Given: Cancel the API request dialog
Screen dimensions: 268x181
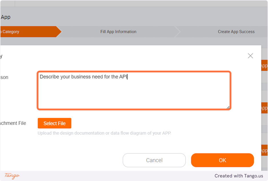Looking at the screenshot, I should pos(154,160).
